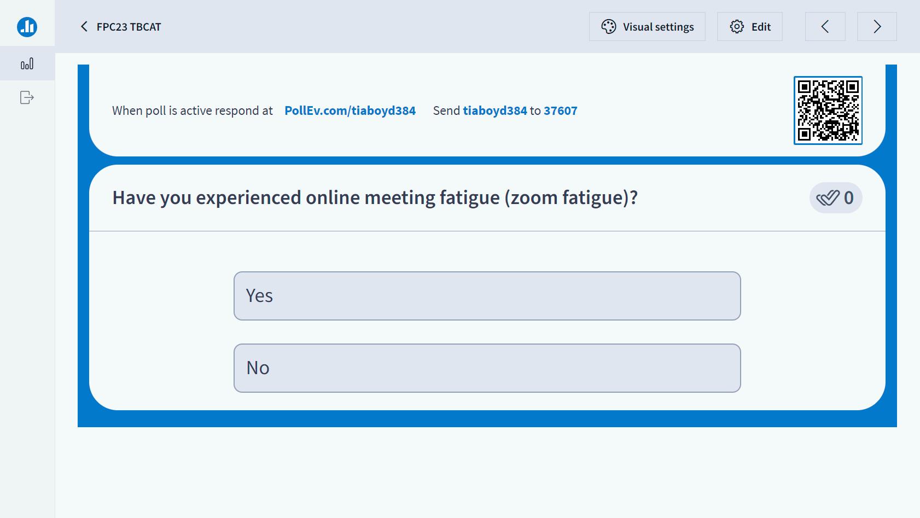This screenshot has height=518, width=920.
Task: Click the zoom fatigue question title
Action: click(375, 197)
